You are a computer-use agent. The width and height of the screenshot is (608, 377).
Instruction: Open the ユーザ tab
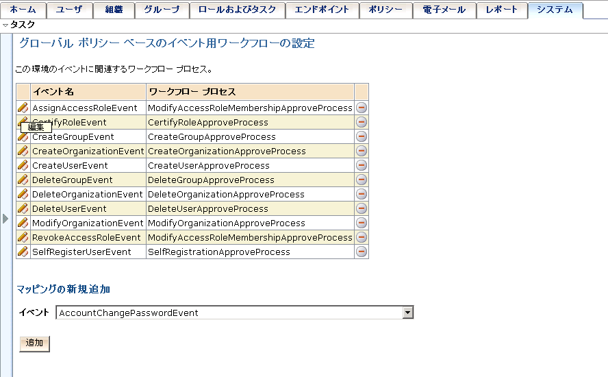coord(69,10)
